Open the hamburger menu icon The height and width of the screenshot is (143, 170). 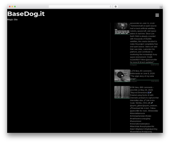[x=157, y=15]
